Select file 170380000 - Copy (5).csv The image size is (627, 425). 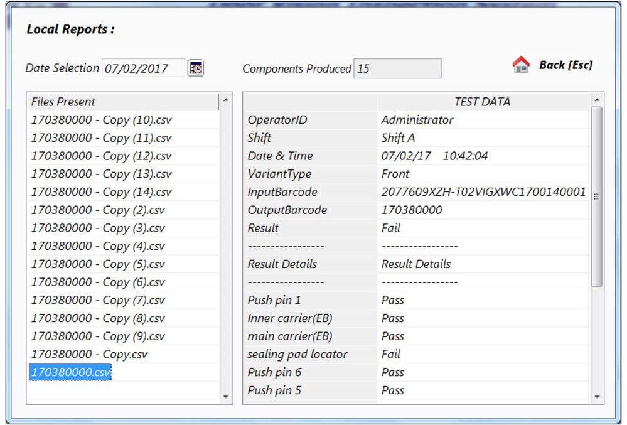pos(123,264)
